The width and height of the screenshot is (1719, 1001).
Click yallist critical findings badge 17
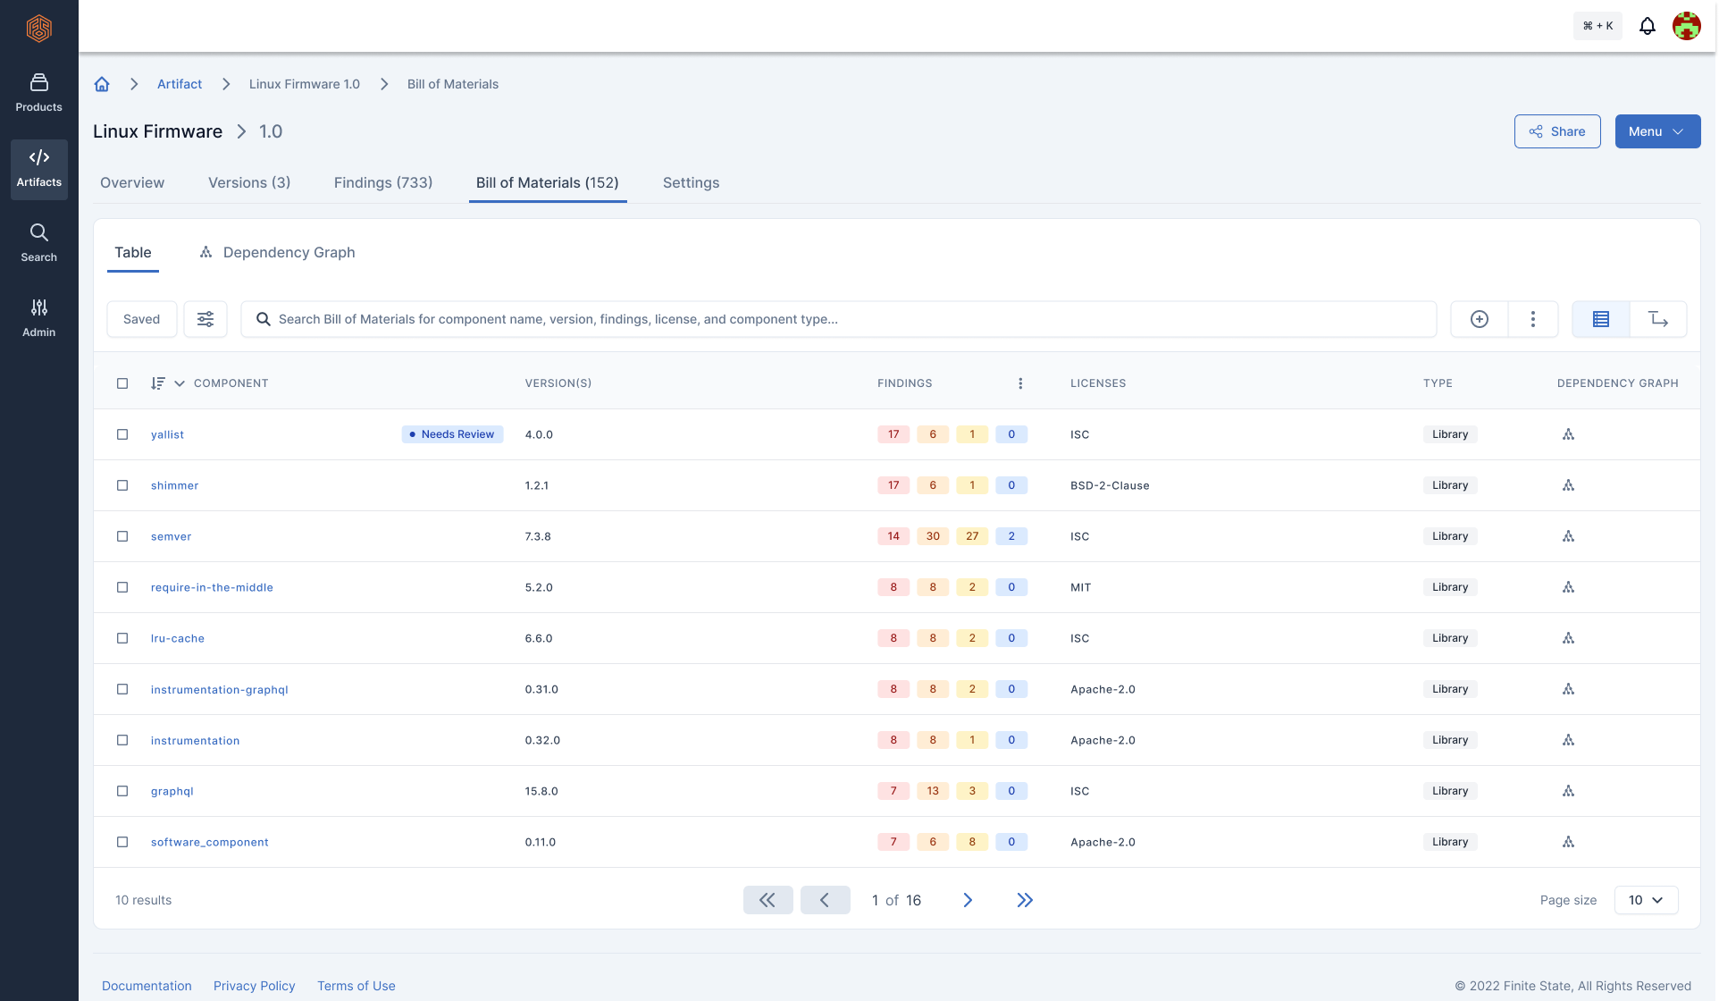893,434
